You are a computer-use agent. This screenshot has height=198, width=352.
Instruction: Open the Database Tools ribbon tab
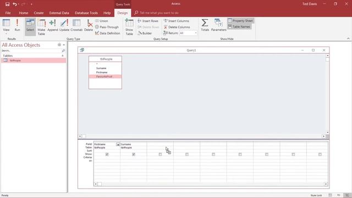pyautogui.click(x=86, y=13)
